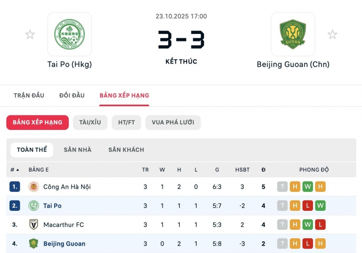Switch to TRẬN ĐẤU tab
Screen dimensions: 362x253
pyautogui.click(x=29, y=95)
